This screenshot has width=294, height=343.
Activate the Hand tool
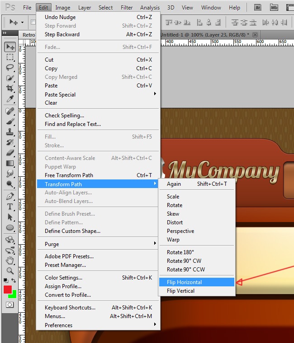click(10, 260)
